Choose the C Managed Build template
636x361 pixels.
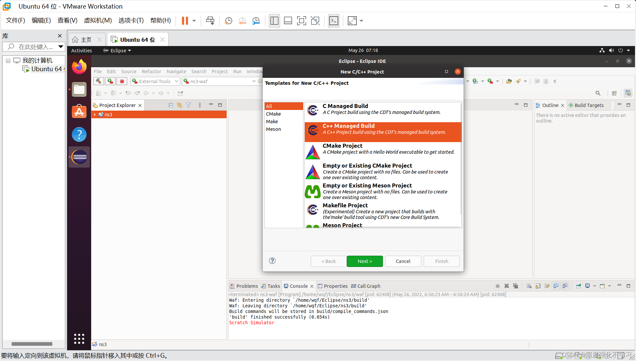coord(383,112)
